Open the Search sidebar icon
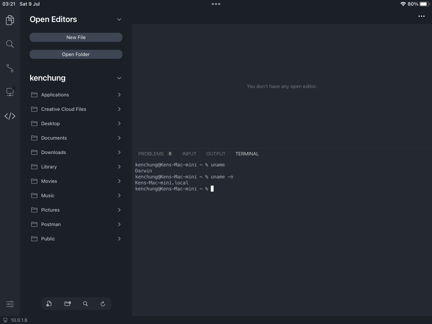The image size is (432, 324). coord(10,44)
